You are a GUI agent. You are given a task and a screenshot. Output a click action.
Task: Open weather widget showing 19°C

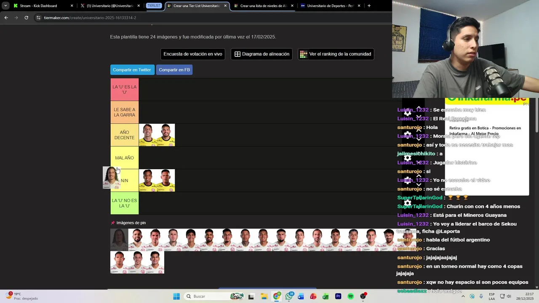click(x=21, y=296)
